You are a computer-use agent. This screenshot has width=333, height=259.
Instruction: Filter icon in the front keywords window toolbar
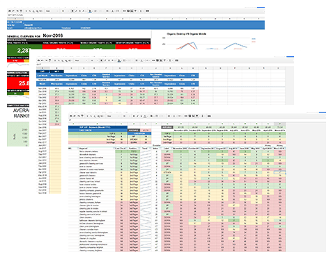point(196,116)
